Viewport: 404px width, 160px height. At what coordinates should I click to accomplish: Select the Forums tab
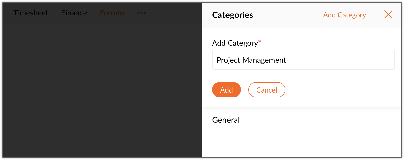(x=112, y=13)
